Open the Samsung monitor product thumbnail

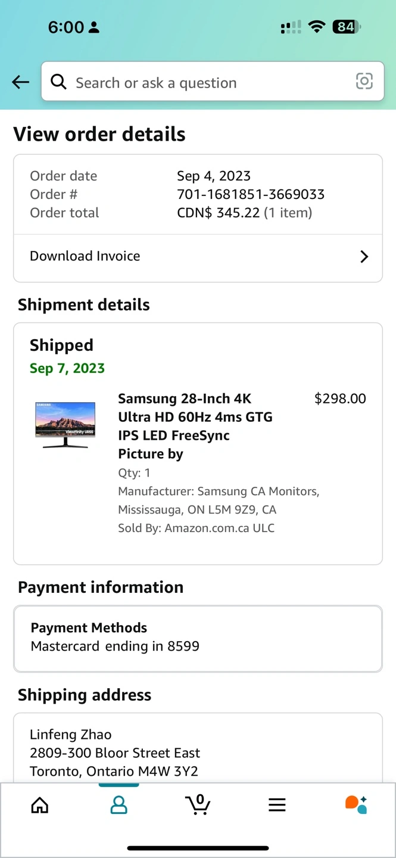66,424
